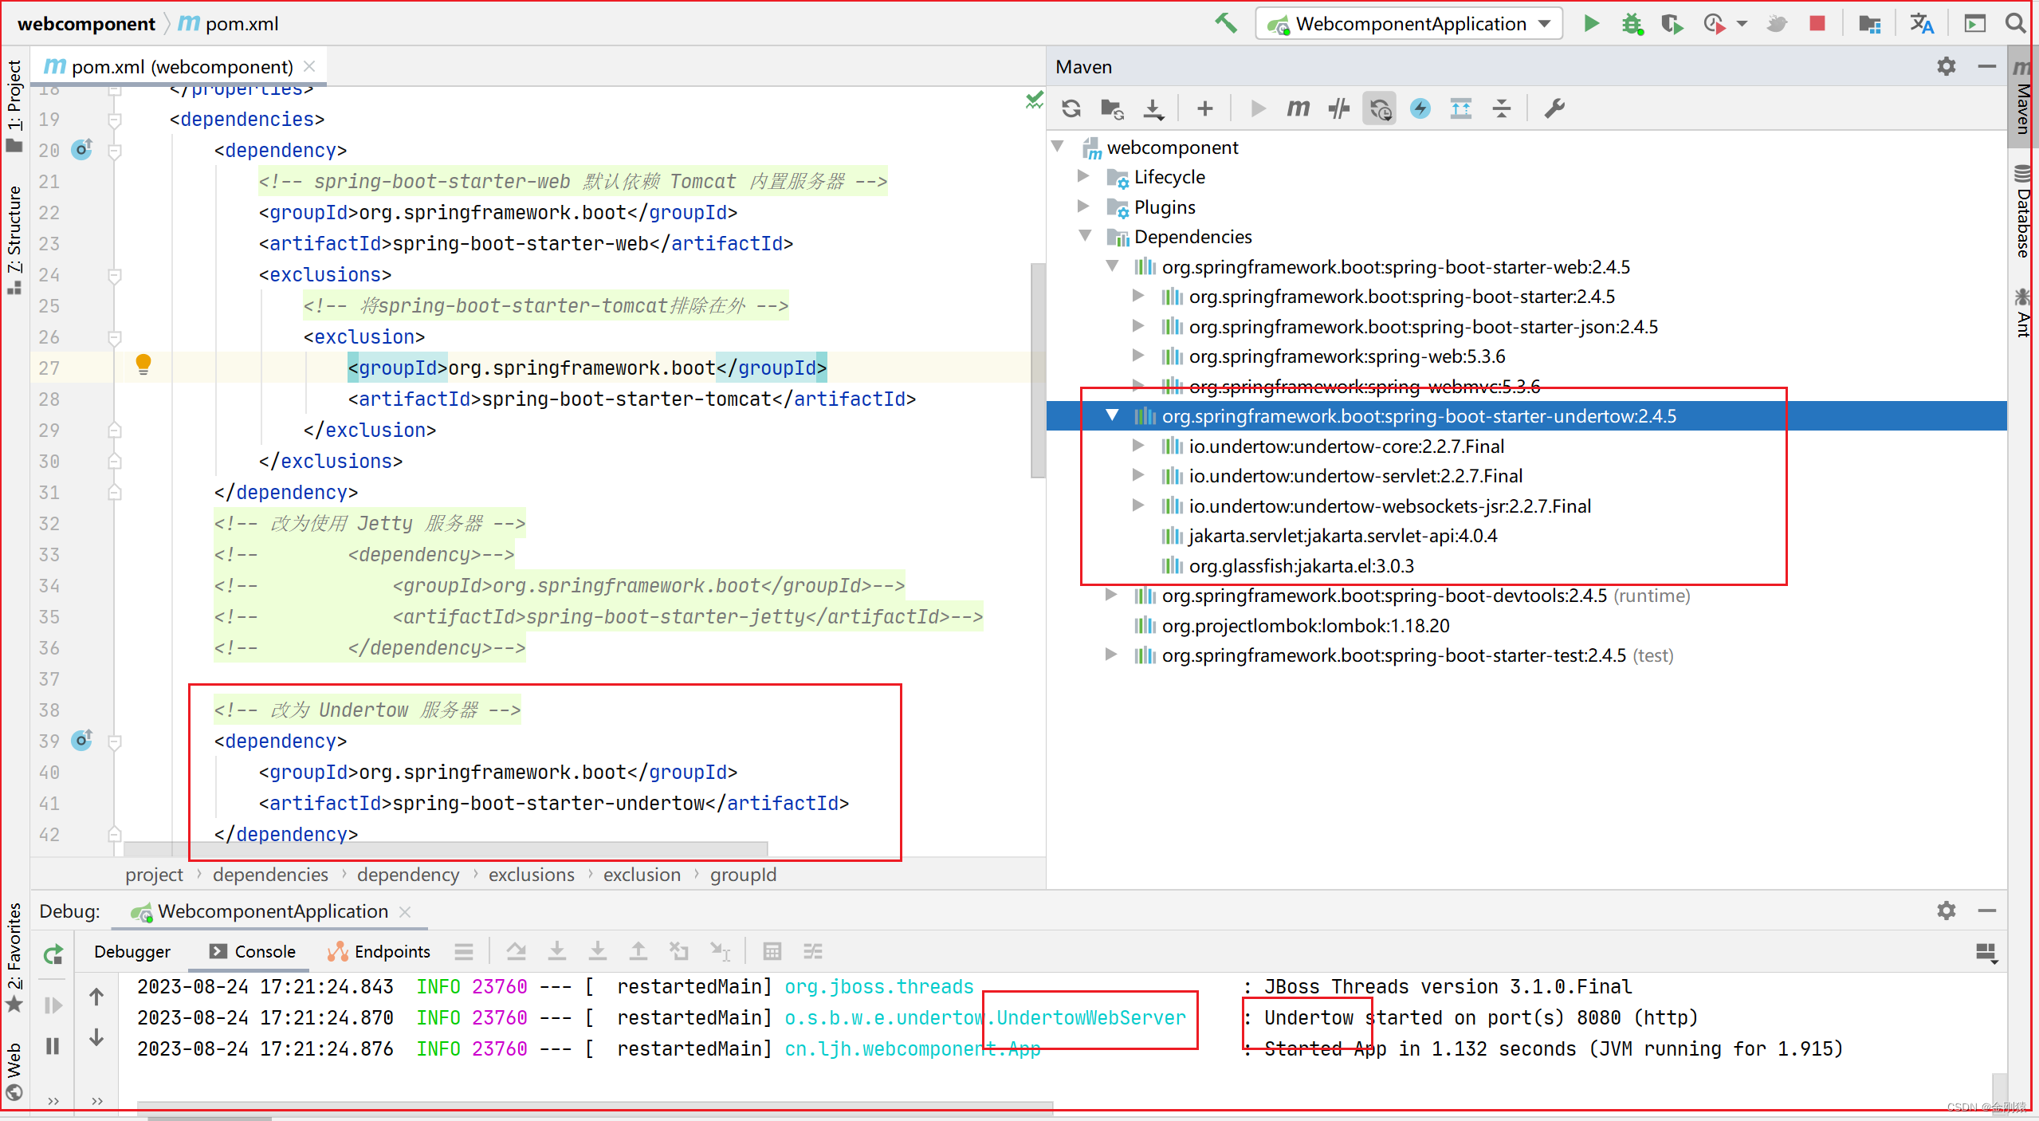Expand spring-boot-starter-test dependency node
Viewport: 2039px width, 1121px height.
click(x=1111, y=655)
